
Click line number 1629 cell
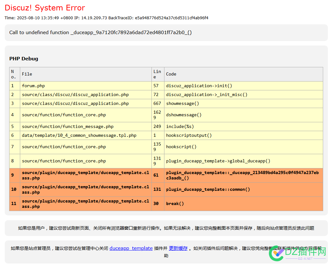tap(158, 115)
